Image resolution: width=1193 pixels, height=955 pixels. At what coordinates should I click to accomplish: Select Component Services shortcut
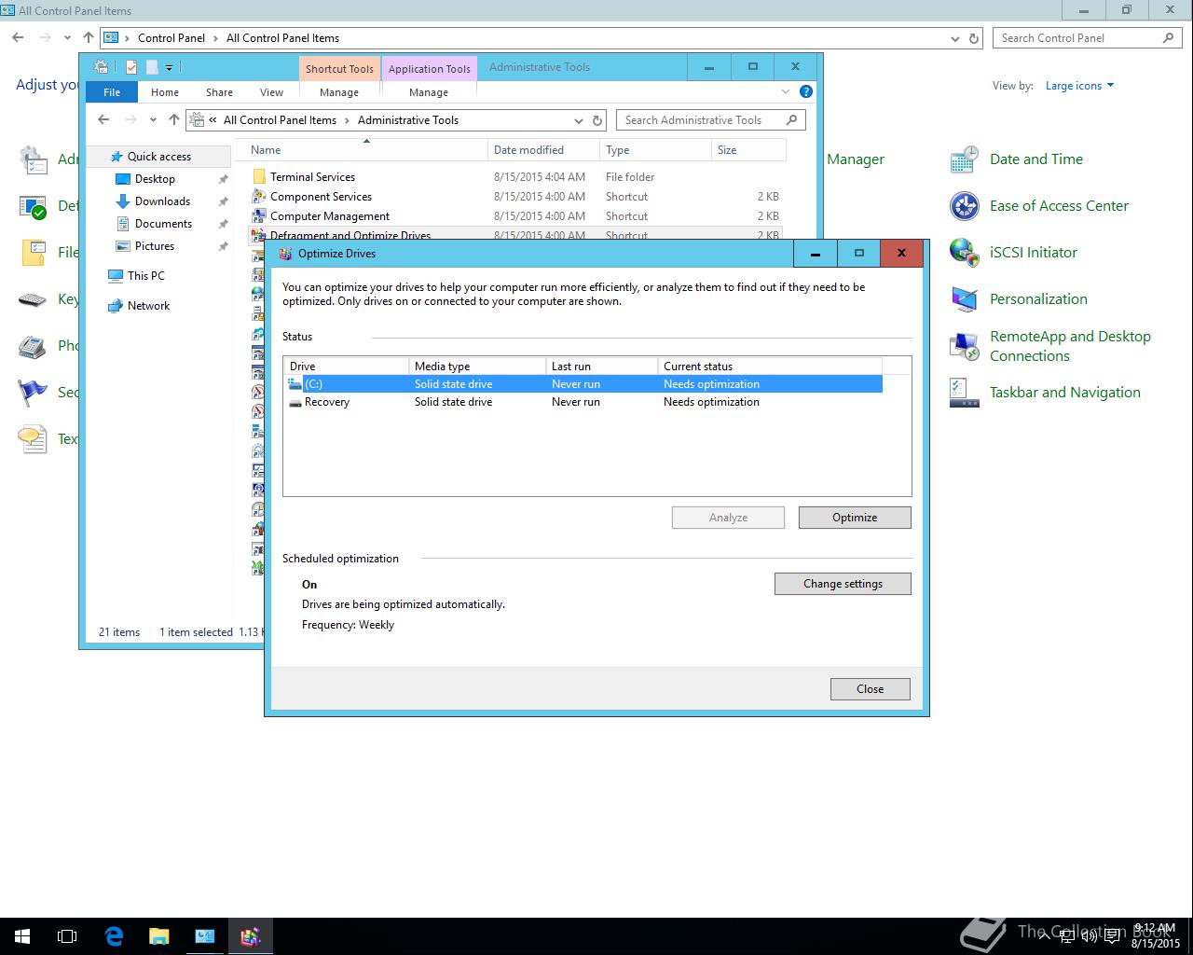(x=515, y=197)
